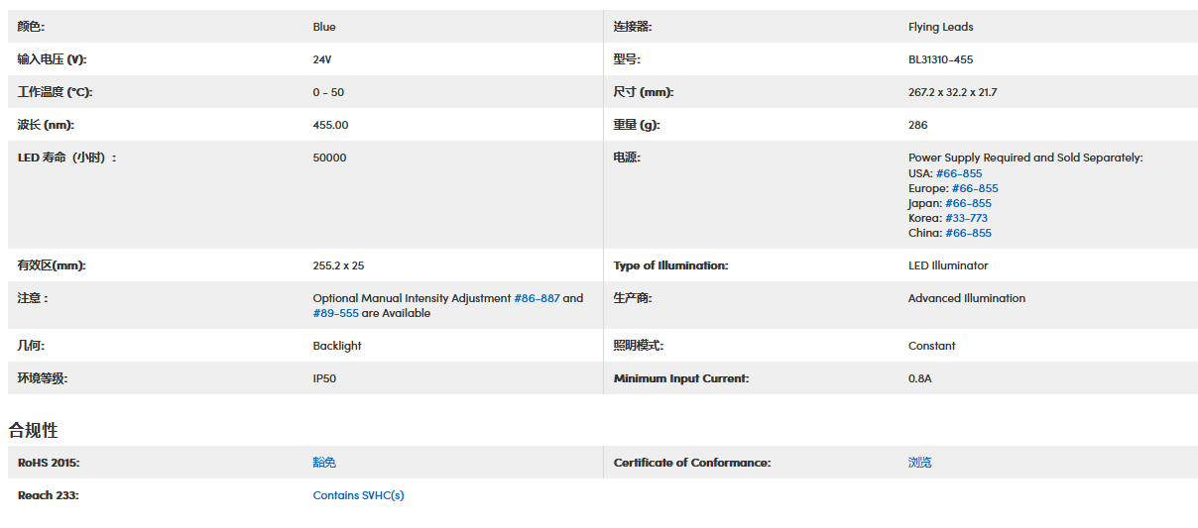Open the Japan power supply #66-855 link
The width and height of the screenshot is (1198, 528).
click(967, 203)
